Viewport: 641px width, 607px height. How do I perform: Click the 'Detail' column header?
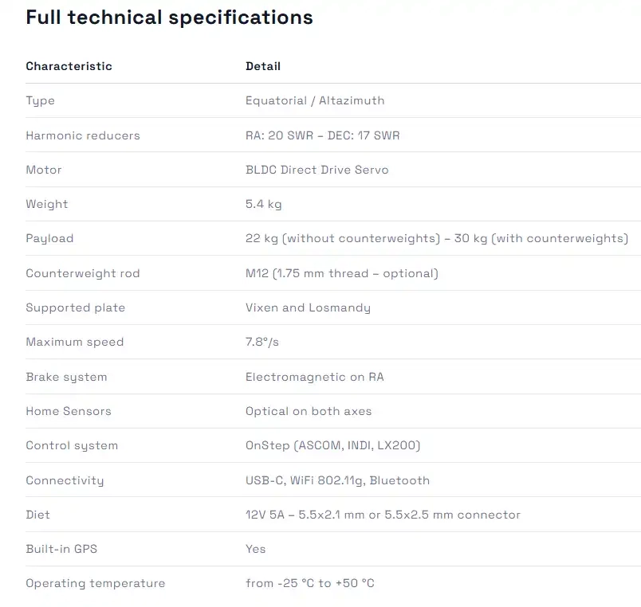click(x=263, y=66)
